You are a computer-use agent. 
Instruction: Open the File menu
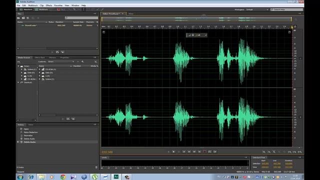click(x=18, y=5)
